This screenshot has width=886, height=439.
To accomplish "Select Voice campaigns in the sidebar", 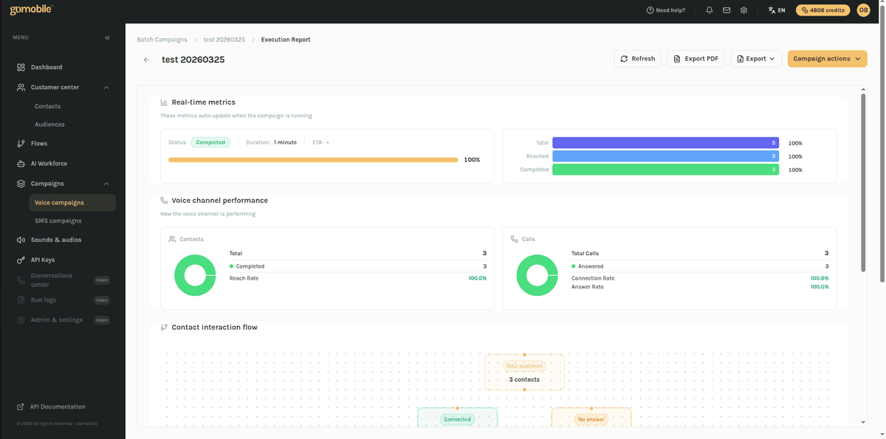I will [x=63, y=202].
